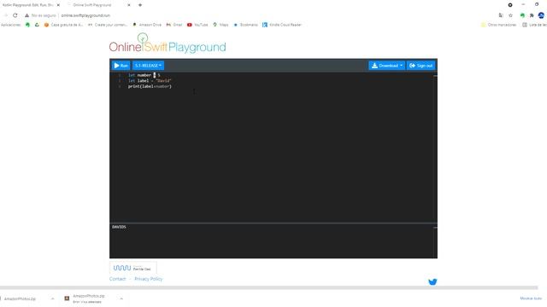This screenshot has height=307, width=547.
Task: Click code line 'let label = "David"'
Action: click(150, 81)
